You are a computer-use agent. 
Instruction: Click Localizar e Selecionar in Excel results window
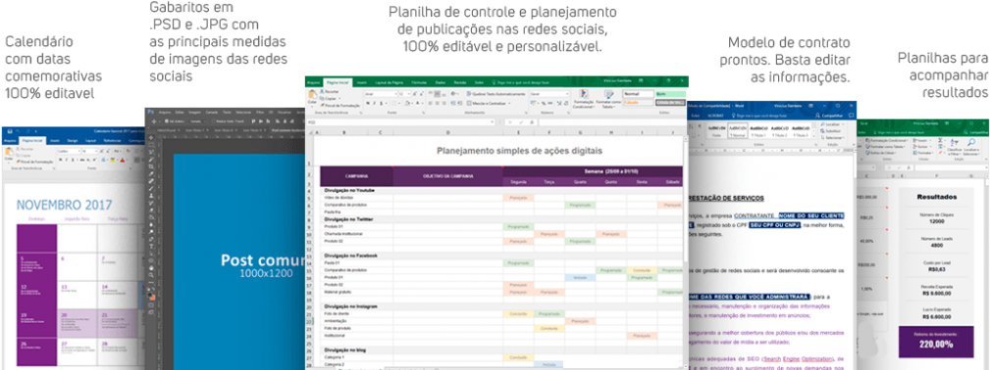pos(971,146)
